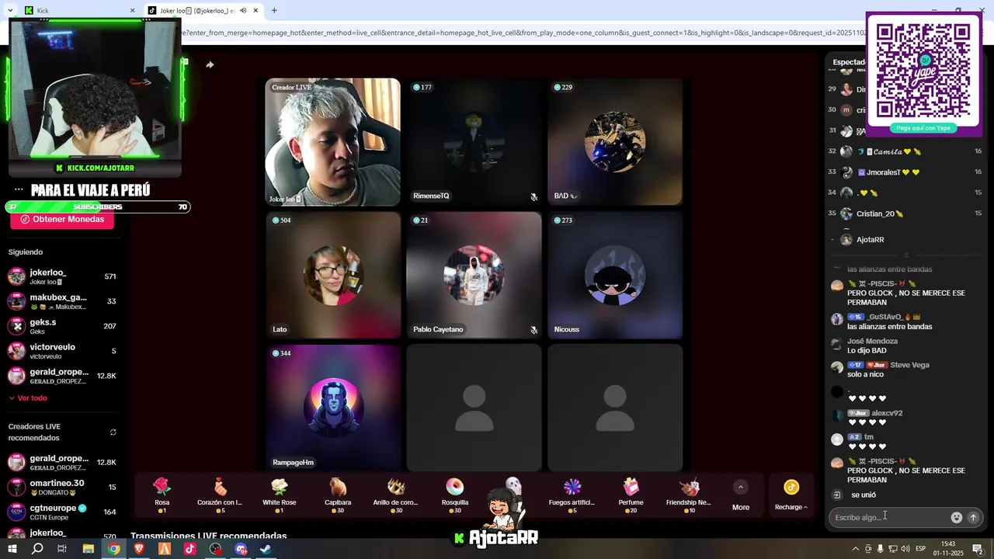Image resolution: width=994 pixels, height=559 pixels.
Task: Select Joker loo creator video tile
Action: point(333,141)
